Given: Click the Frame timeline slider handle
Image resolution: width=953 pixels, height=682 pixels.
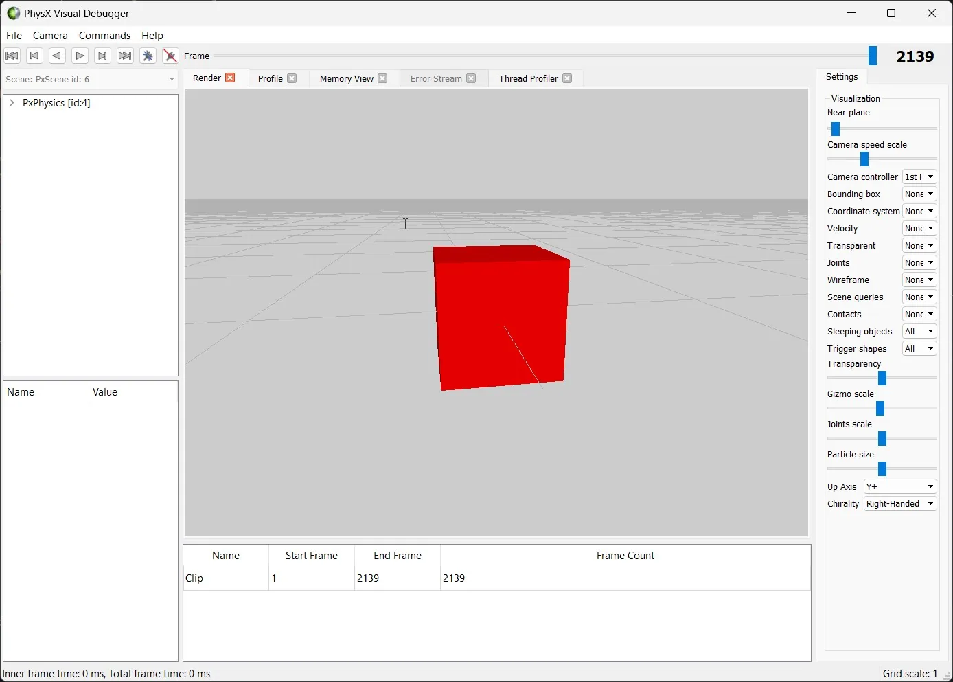Looking at the screenshot, I should click(873, 56).
